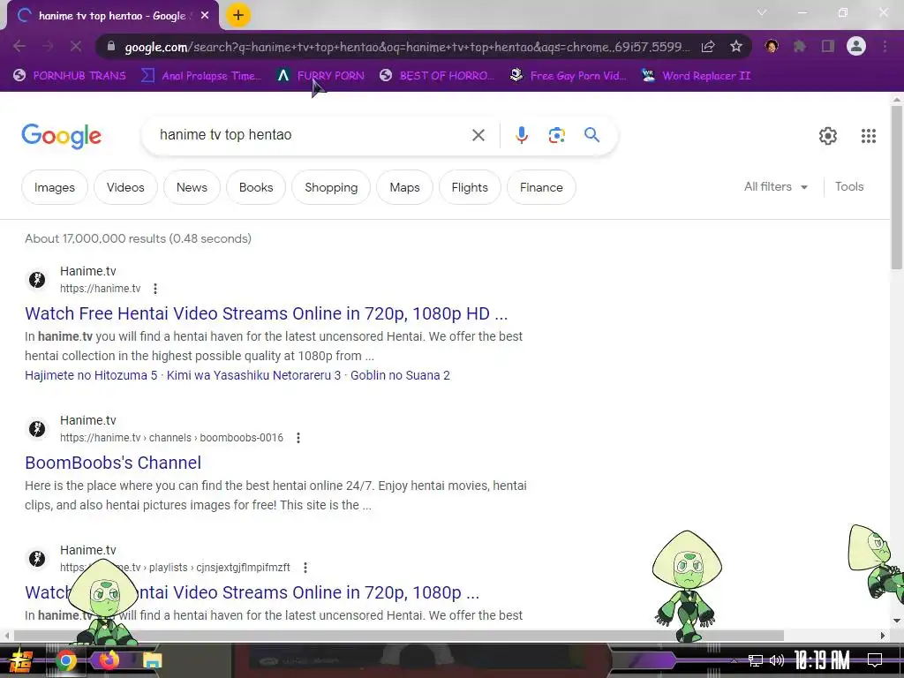Viewport: 904px width, 678px height.
Task: Click the scrollbar right arrow
Action: point(883,636)
